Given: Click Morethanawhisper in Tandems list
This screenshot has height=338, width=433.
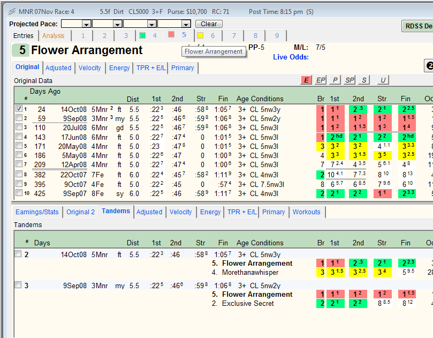Looking at the screenshot, I should point(250,273).
